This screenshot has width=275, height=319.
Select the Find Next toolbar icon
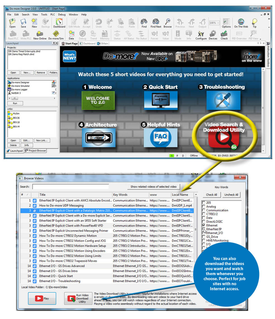coord(156,23)
